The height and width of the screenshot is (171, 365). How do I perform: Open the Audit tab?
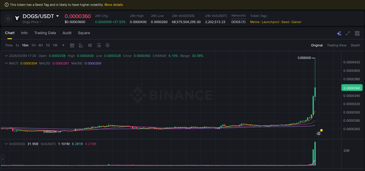tap(67, 33)
